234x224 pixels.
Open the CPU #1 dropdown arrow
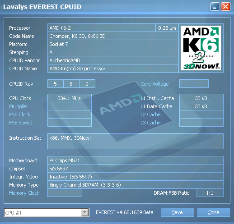pyautogui.click(x=85, y=212)
